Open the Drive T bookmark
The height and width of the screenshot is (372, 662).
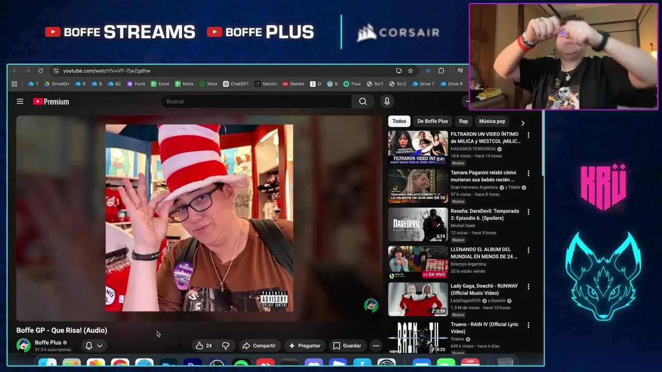[423, 84]
